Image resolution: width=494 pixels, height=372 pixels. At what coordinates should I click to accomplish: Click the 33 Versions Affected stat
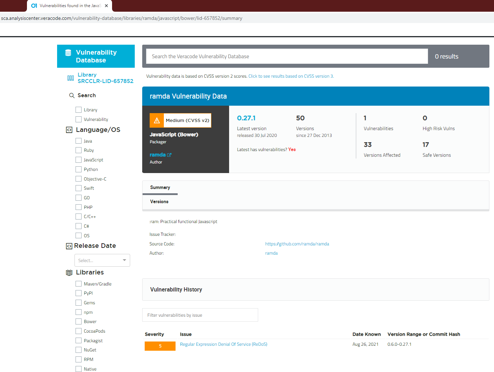(x=382, y=150)
